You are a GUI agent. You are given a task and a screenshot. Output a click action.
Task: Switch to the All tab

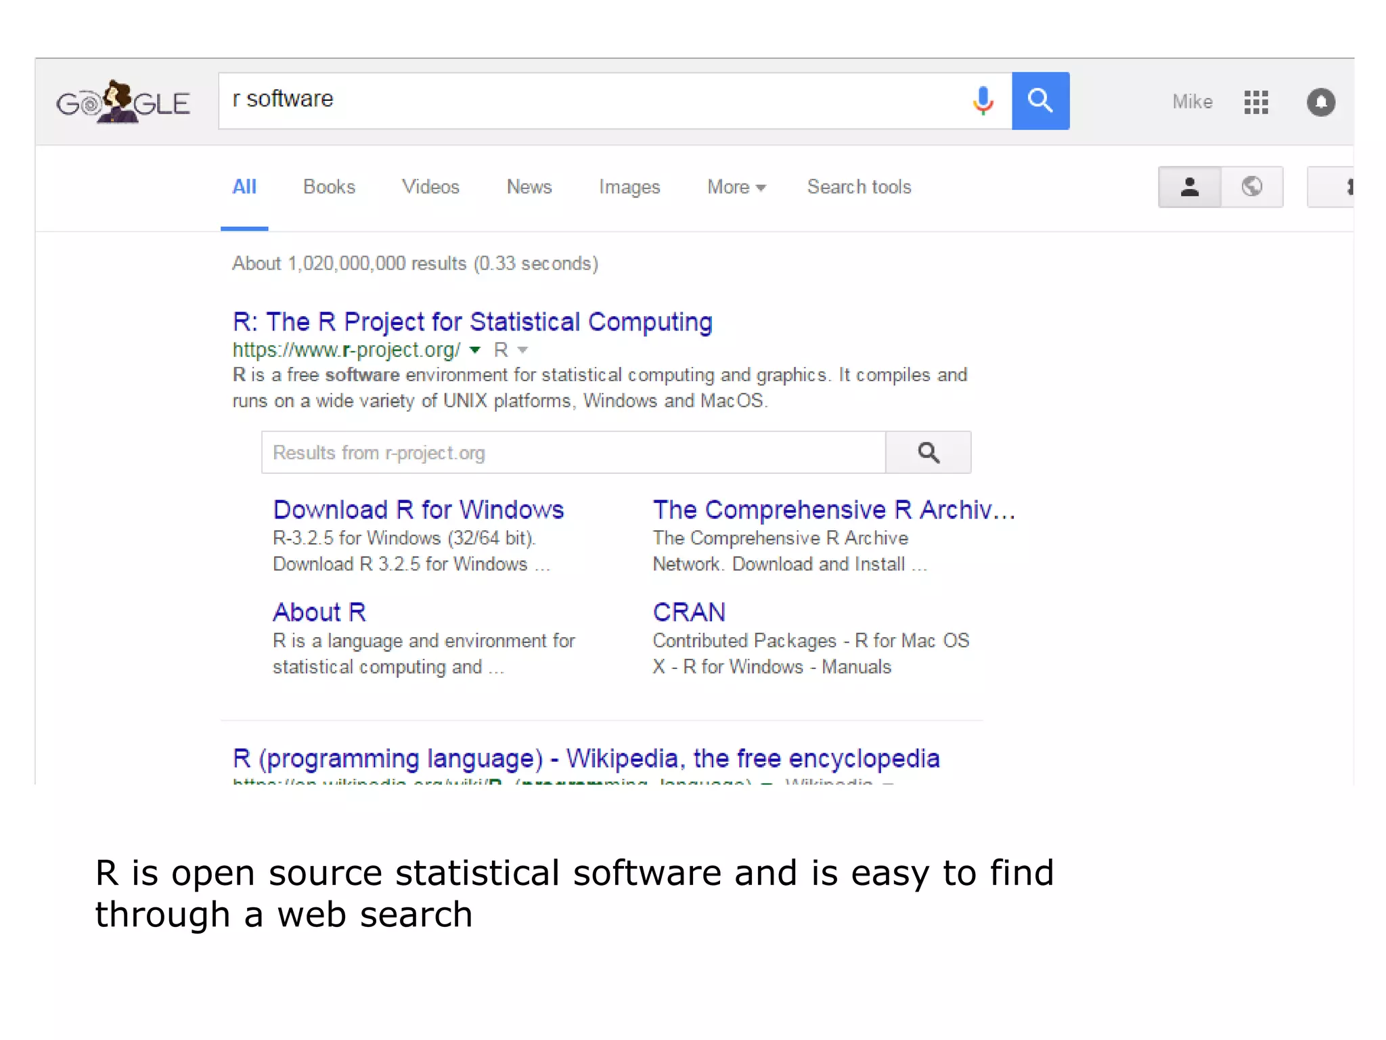244,187
